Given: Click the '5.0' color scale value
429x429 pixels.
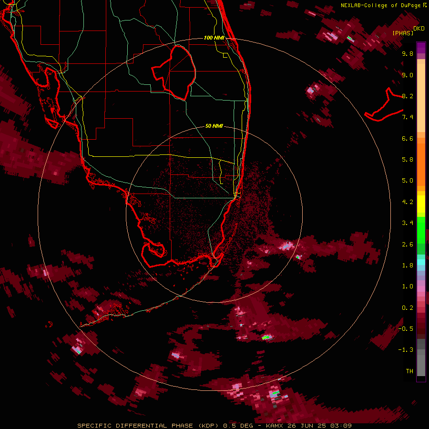Looking at the screenshot, I should pos(408,181).
